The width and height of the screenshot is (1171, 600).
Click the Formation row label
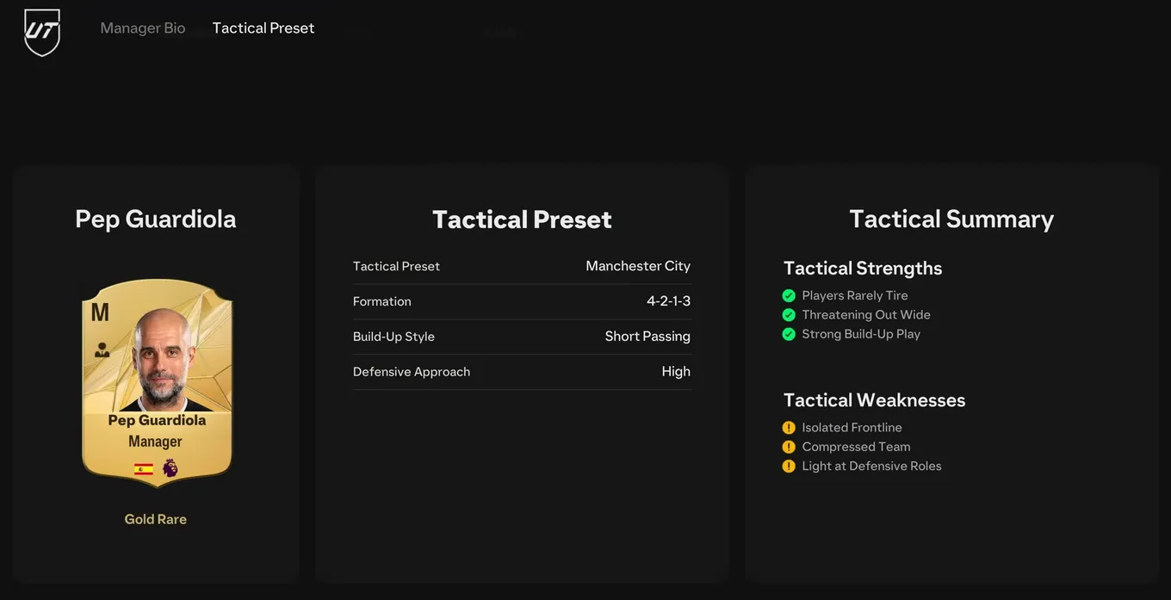(382, 301)
